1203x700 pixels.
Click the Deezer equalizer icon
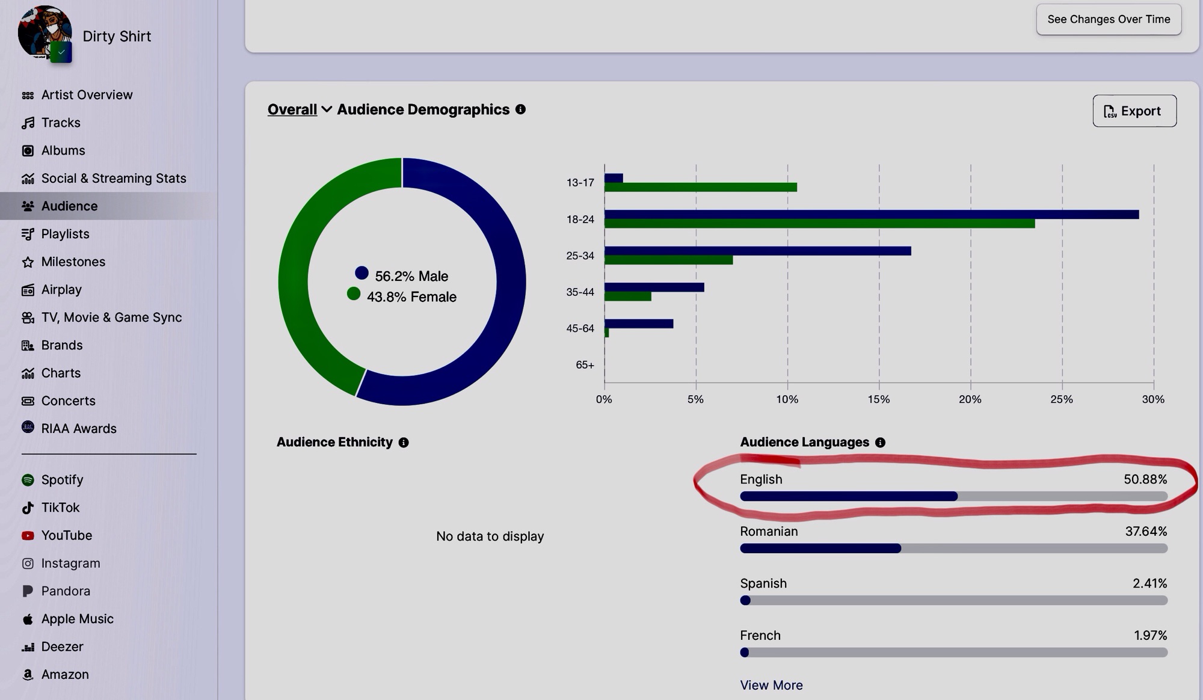(28, 647)
